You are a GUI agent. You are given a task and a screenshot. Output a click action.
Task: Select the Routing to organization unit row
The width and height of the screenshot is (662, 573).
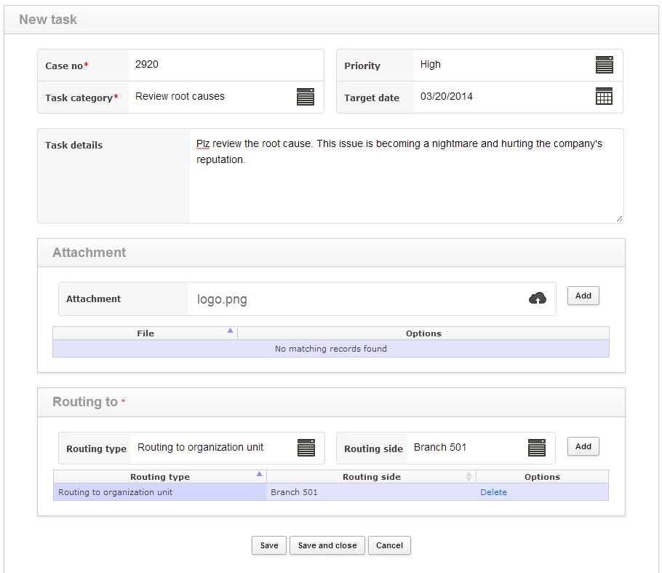pos(145,492)
